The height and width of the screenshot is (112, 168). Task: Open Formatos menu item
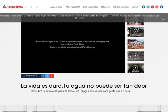click(x=105, y=7)
